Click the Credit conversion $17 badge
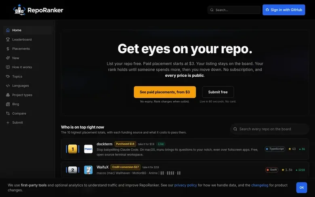Image resolution: width=315 pixels, height=197 pixels. coord(125,167)
